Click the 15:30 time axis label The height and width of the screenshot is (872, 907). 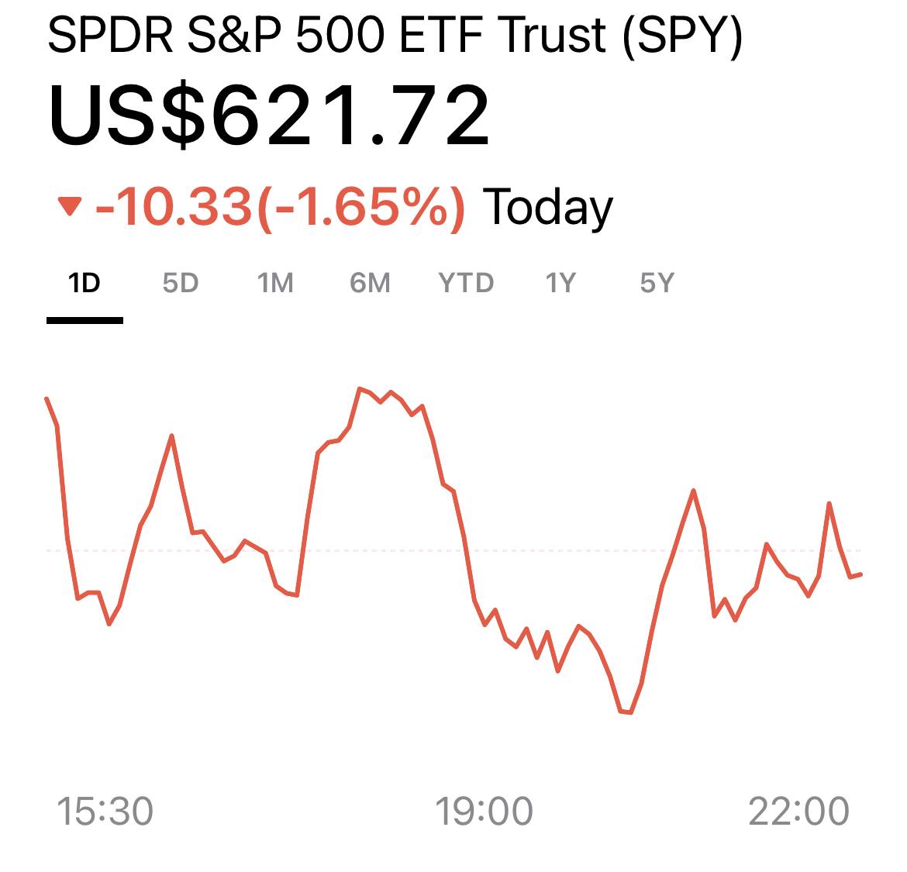[x=105, y=811]
